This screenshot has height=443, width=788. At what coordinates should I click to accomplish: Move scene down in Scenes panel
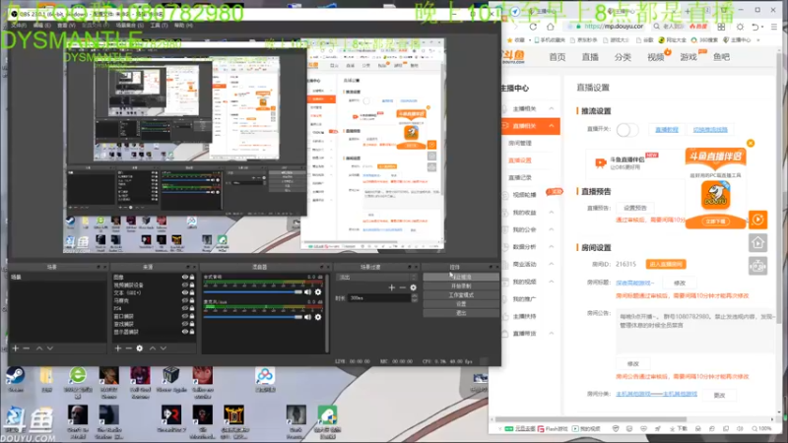pyautogui.click(x=50, y=348)
